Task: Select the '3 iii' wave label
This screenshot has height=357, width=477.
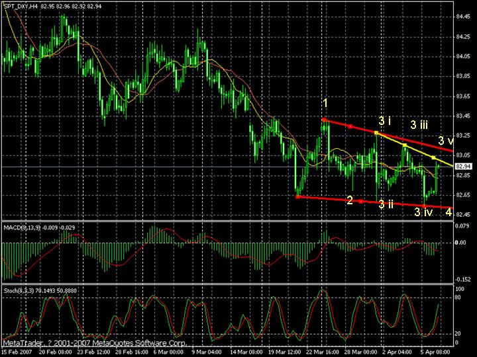Action: 419,124
